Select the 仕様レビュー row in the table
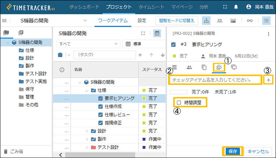This screenshot has width=276, height=158. [x=109, y=115]
